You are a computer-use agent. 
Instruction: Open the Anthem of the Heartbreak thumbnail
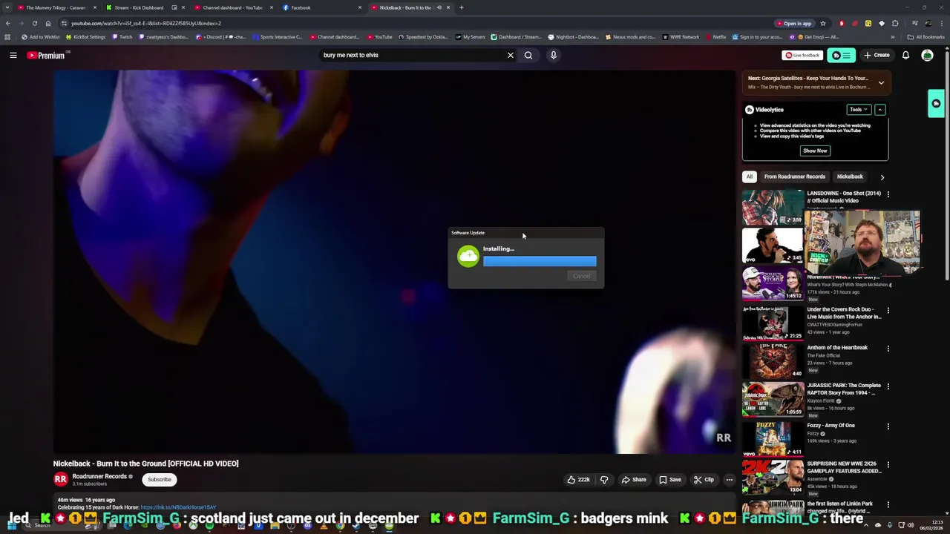coord(773,360)
